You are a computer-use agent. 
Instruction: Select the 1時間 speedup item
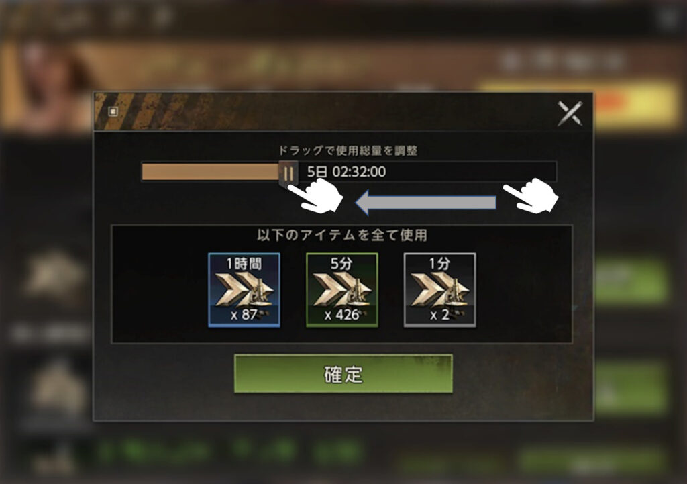(x=244, y=290)
